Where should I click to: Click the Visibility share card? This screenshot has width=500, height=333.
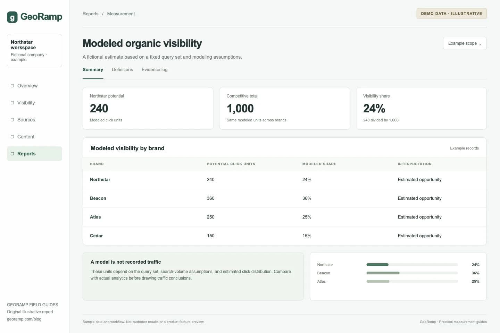(421, 108)
